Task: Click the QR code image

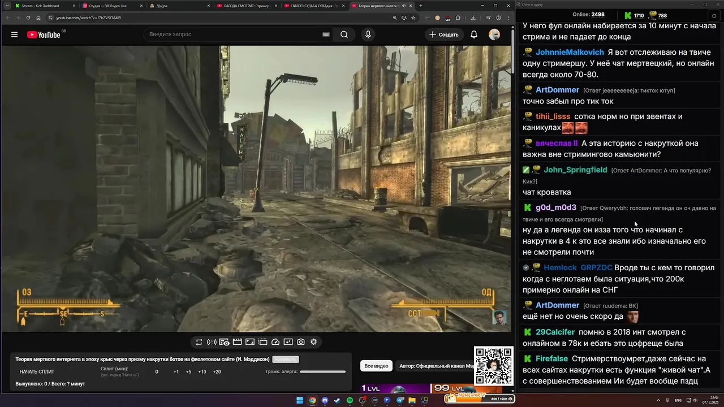Action: click(494, 366)
